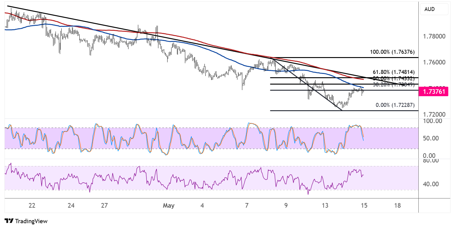Viewport: 455px width, 229px height.
Task: Click date label 27 on time axis
Action: pyautogui.click(x=104, y=205)
